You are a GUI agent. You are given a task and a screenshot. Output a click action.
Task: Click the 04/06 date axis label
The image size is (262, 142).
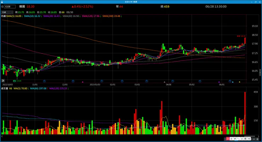[169, 85]
